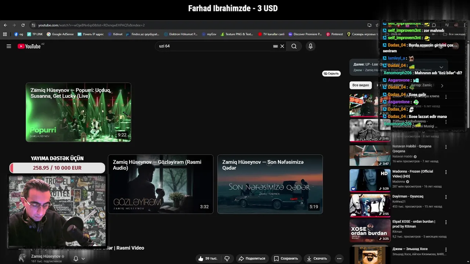Screen dimensions: 470x264
Task: Open the 'og' Facebook bookmark
Action: click(x=19, y=34)
